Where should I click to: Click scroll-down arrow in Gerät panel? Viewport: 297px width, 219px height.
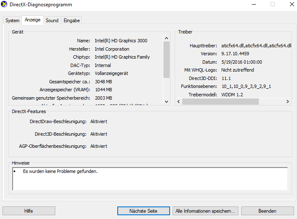166,102
